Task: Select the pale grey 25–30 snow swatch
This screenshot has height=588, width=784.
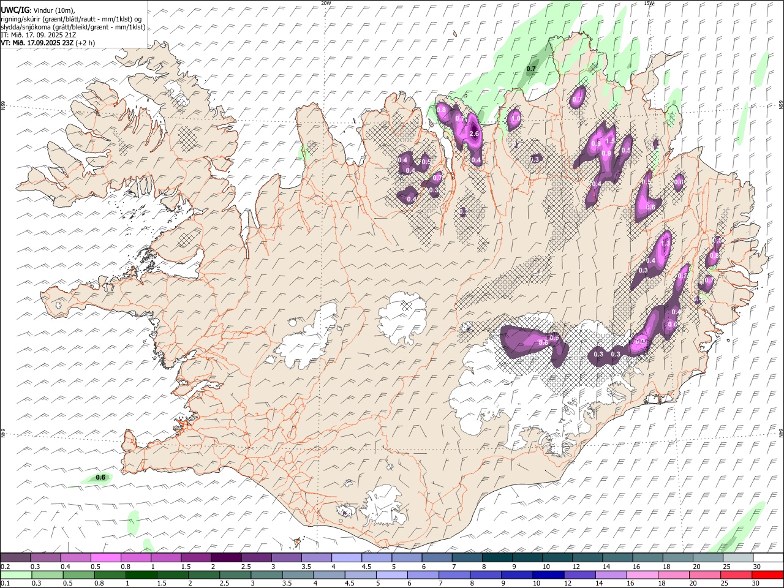Action: click(x=738, y=557)
